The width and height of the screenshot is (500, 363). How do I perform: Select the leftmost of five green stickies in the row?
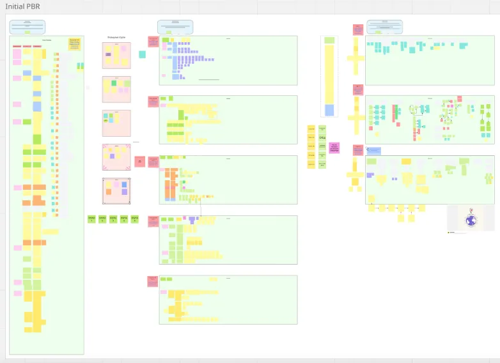pos(91,219)
